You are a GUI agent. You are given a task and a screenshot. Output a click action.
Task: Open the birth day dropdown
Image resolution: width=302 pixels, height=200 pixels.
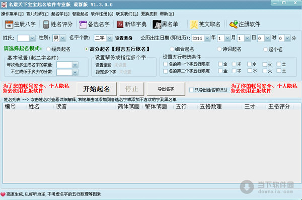point(247,38)
